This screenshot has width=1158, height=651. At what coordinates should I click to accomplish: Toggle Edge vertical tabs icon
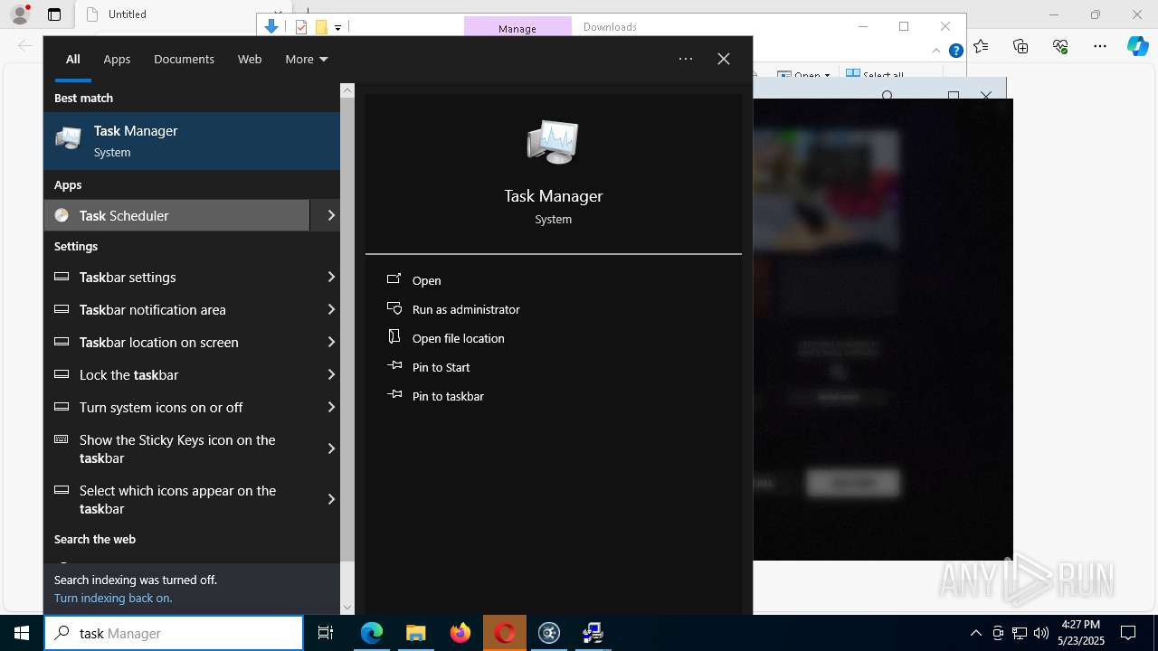coord(54,14)
